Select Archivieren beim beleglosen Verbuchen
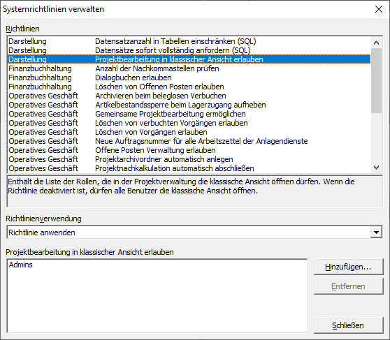The image size is (390, 340). coord(189,96)
